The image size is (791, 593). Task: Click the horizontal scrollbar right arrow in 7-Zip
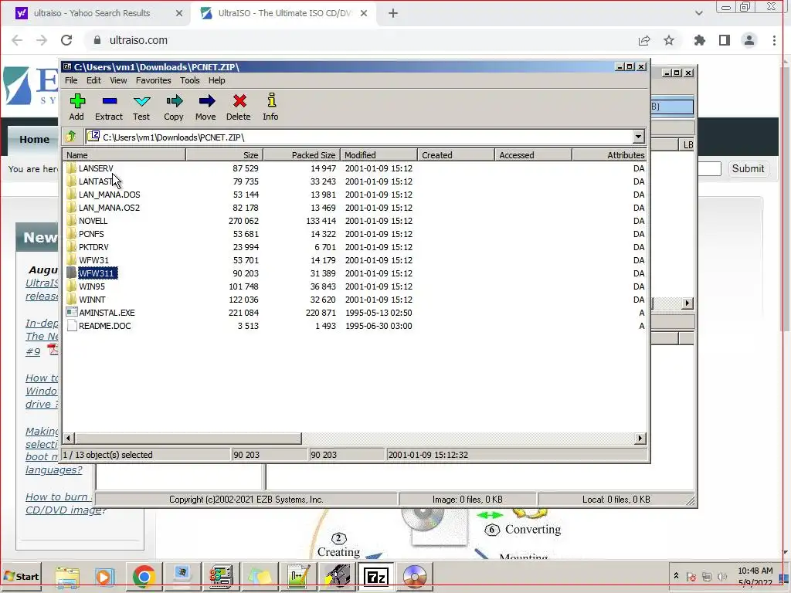(x=640, y=439)
